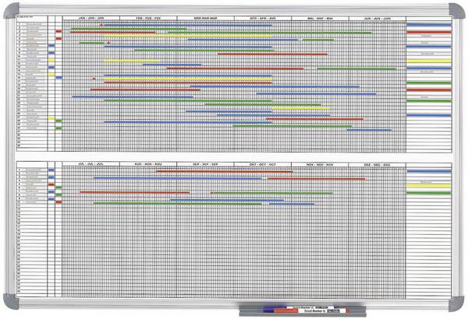468x319 pixels.
Task: Open the JUN - JUN - JUIN month column header
Action: click(x=378, y=18)
